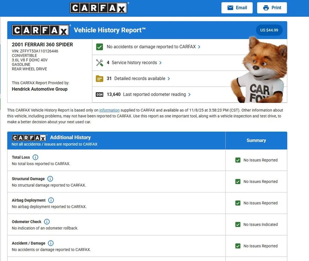Click the yellow folder detailed records icon
This screenshot has width=309, height=261.
[x=99, y=79]
